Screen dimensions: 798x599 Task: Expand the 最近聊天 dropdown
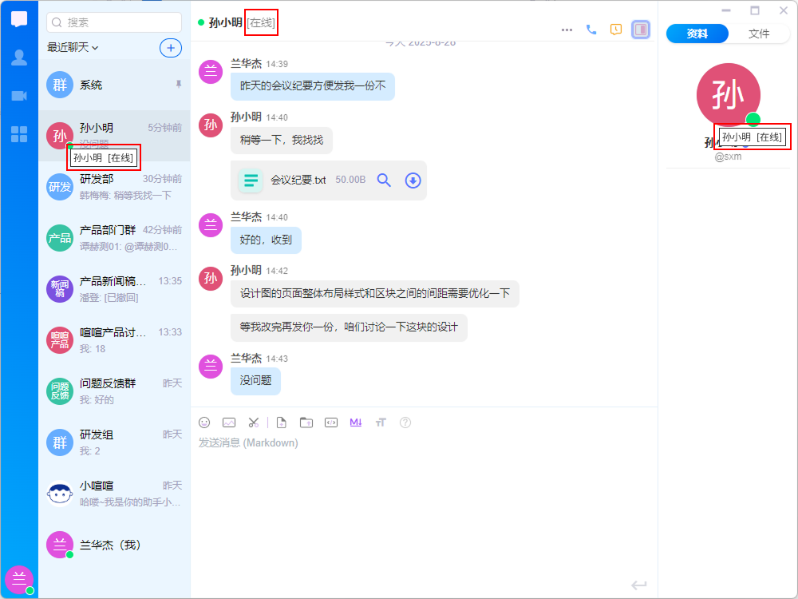73,48
